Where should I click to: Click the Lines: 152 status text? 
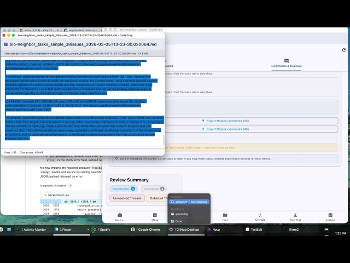click(x=10, y=152)
